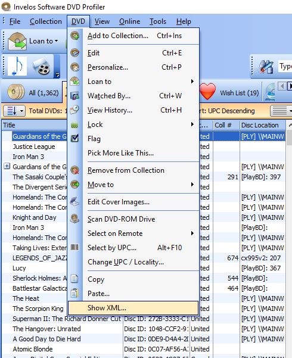292x358 pixels.
Task: Click the Flag checkmark icon
Action: pyautogui.click(x=74, y=138)
